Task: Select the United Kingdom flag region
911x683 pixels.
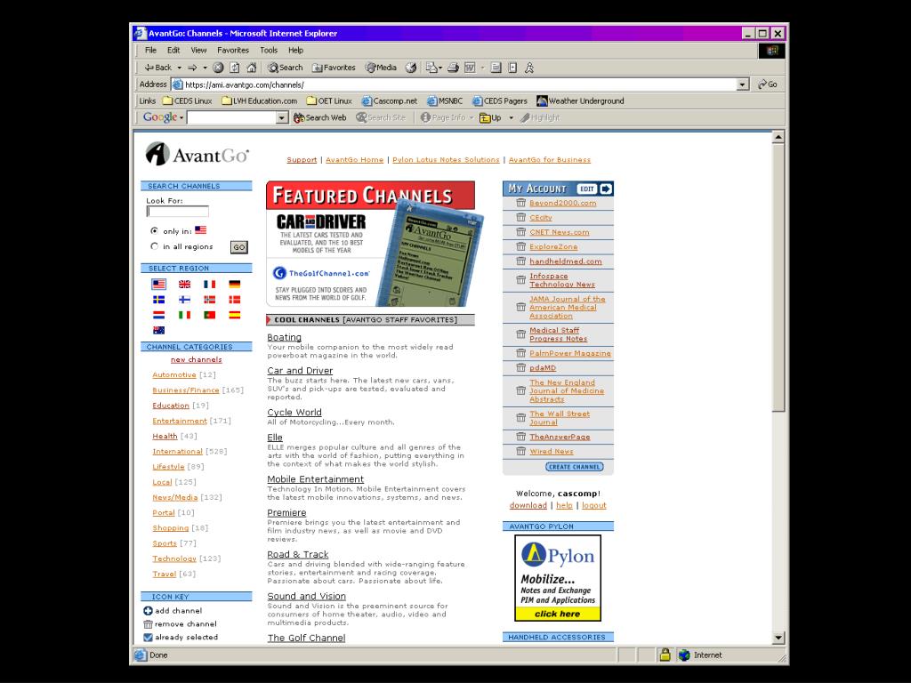Action: [184, 285]
